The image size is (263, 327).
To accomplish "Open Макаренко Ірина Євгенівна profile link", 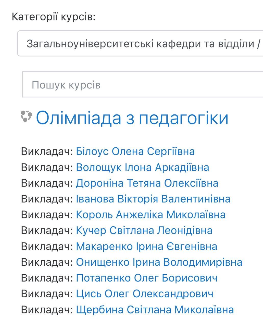I will pyautogui.click(x=146, y=247).
